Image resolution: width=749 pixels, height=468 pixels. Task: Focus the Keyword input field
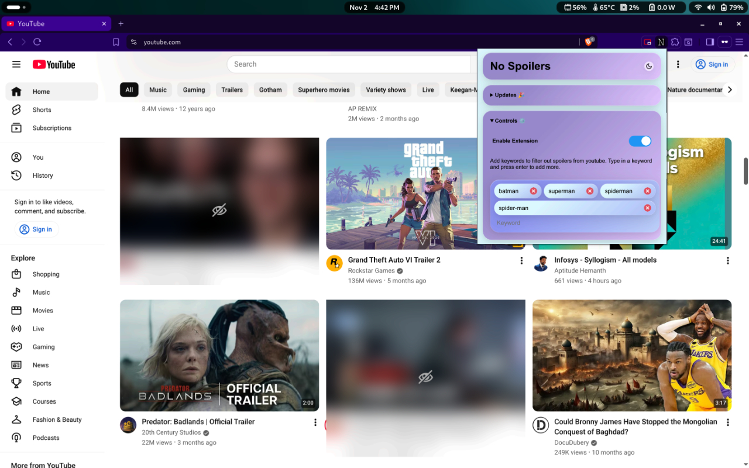[x=573, y=223]
